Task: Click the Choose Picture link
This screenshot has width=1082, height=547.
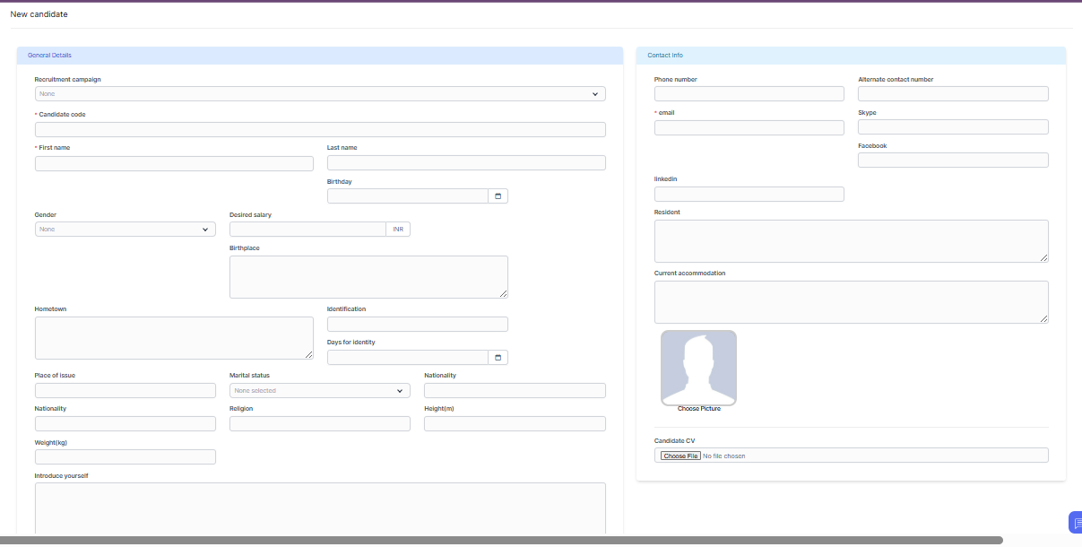Action: [698, 409]
